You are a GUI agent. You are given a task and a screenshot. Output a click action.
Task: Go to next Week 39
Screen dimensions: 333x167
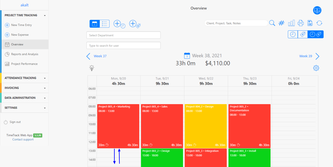click(x=309, y=56)
